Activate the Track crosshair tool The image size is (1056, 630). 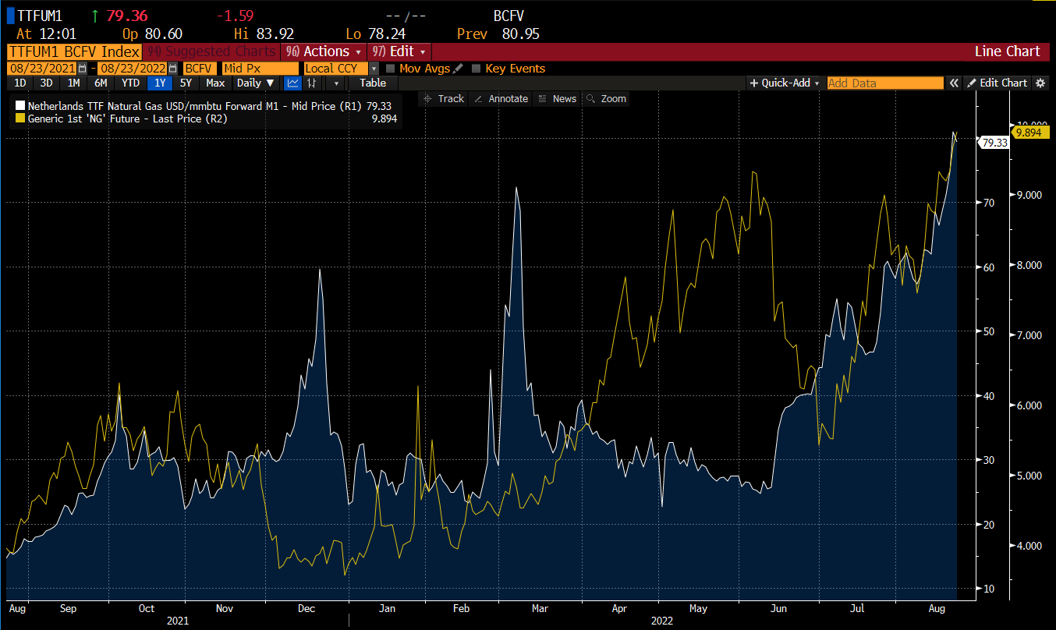click(x=443, y=99)
